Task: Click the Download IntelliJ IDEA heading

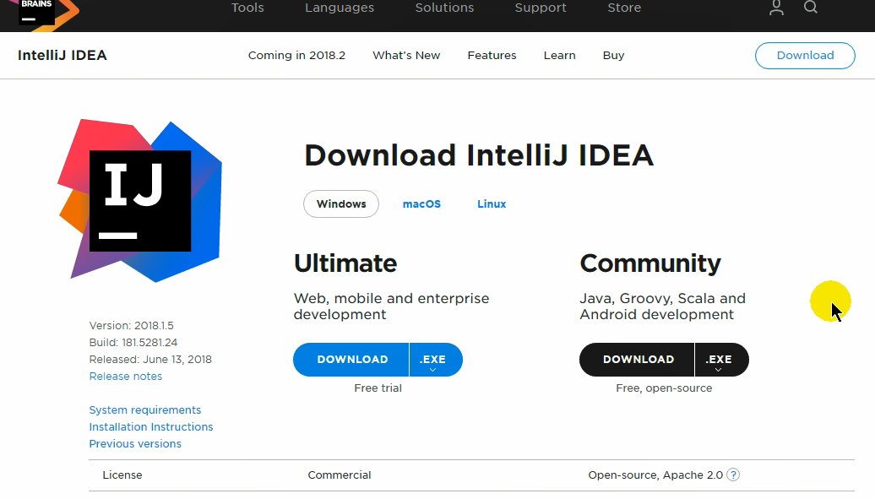Action: [479, 155]
